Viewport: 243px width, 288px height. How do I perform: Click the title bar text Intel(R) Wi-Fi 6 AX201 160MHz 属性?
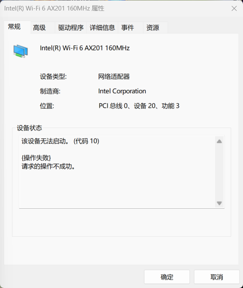coord(54,8)
